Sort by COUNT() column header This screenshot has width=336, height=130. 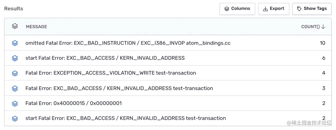pos(313,27)
